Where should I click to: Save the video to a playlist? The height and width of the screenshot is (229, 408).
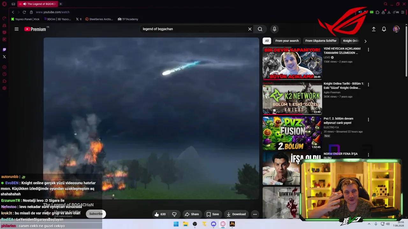click(x=213, y=214)
